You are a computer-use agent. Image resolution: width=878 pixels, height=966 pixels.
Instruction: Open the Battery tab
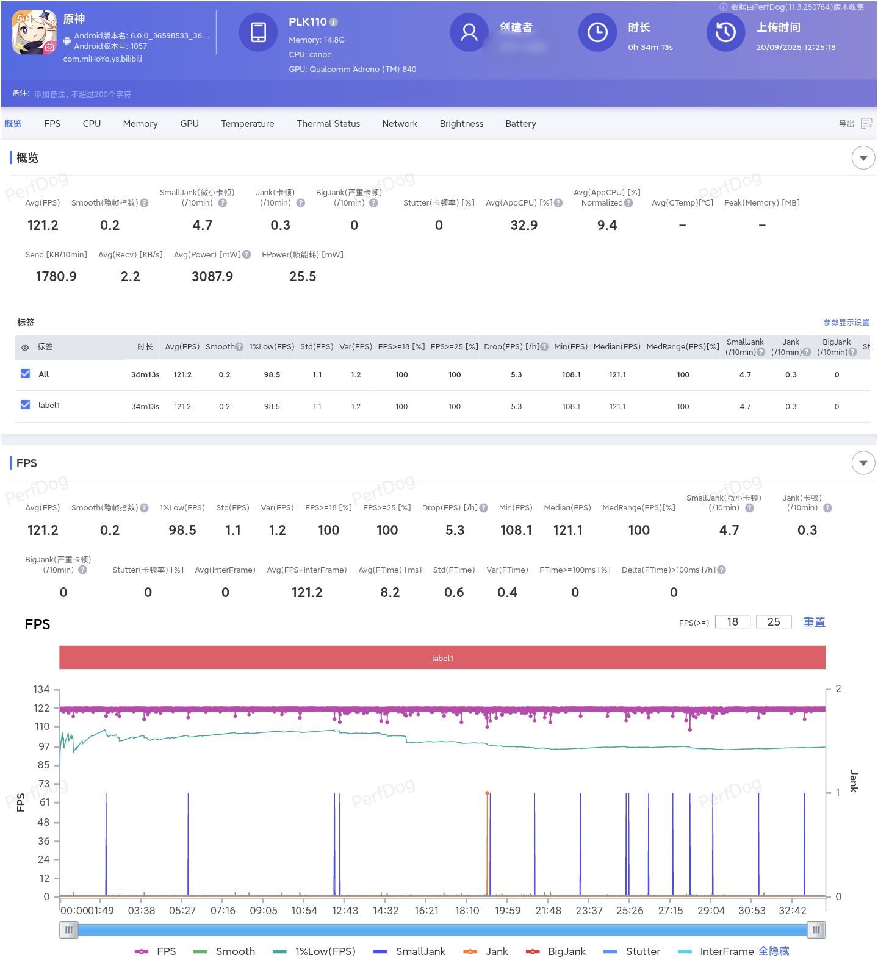click(520, 124)
